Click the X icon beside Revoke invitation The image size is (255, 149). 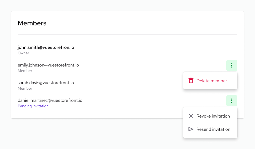click(x=191, y=116)
